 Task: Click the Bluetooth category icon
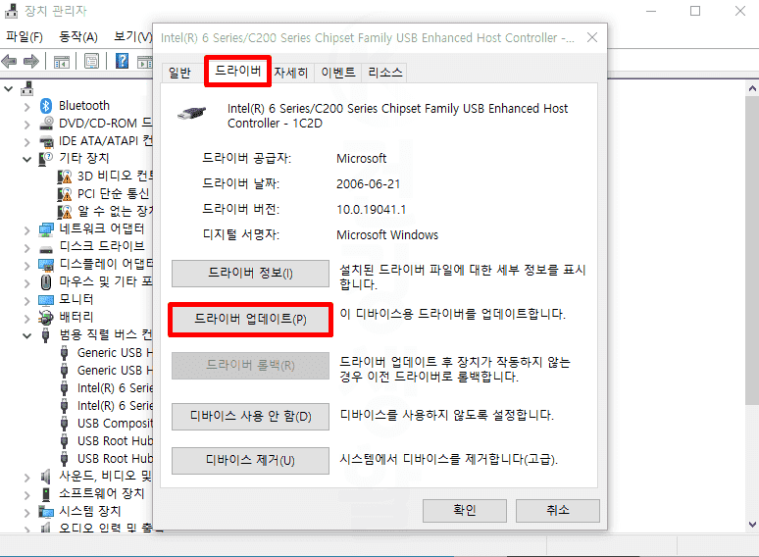click(46, 106)
